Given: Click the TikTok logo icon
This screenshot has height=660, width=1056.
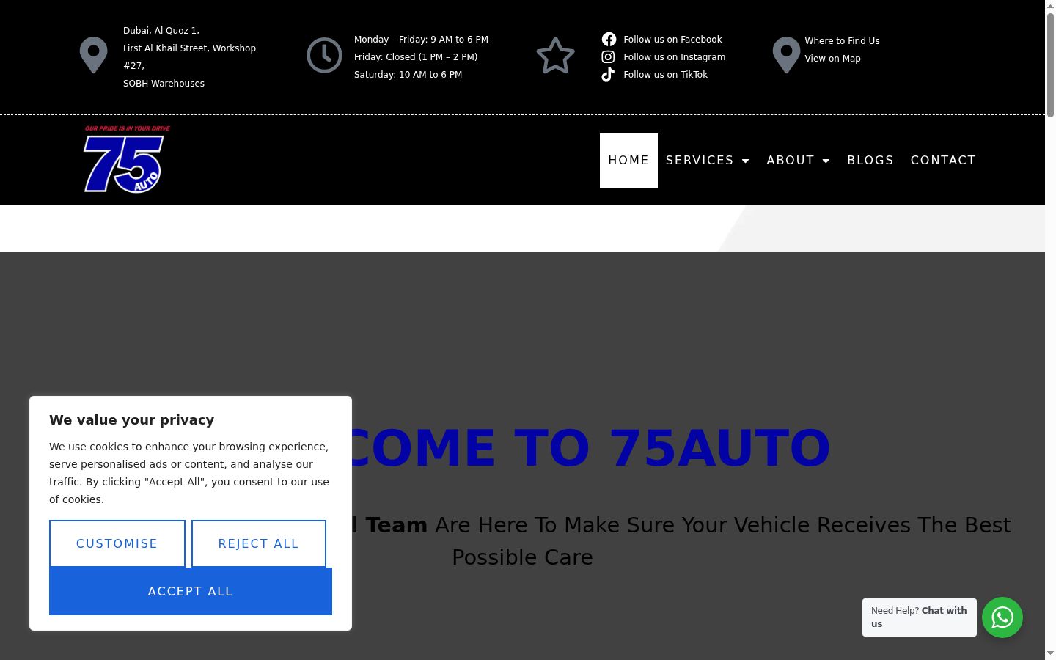Looking at the screenshot, I should tap(608, 74).
